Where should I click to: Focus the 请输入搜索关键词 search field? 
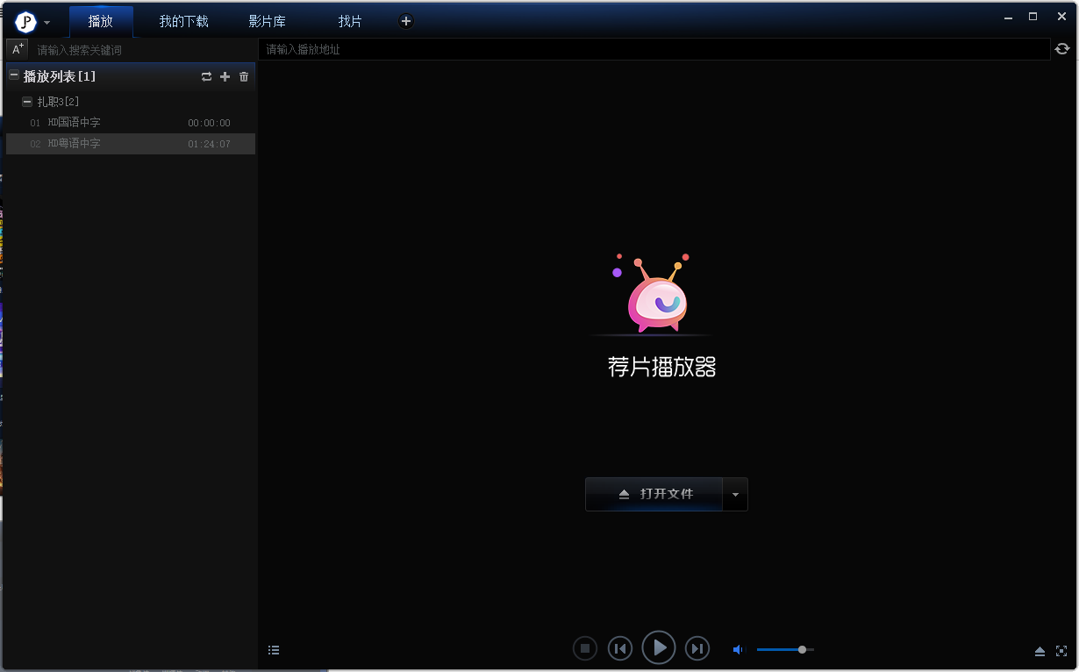tap(144, 50)
